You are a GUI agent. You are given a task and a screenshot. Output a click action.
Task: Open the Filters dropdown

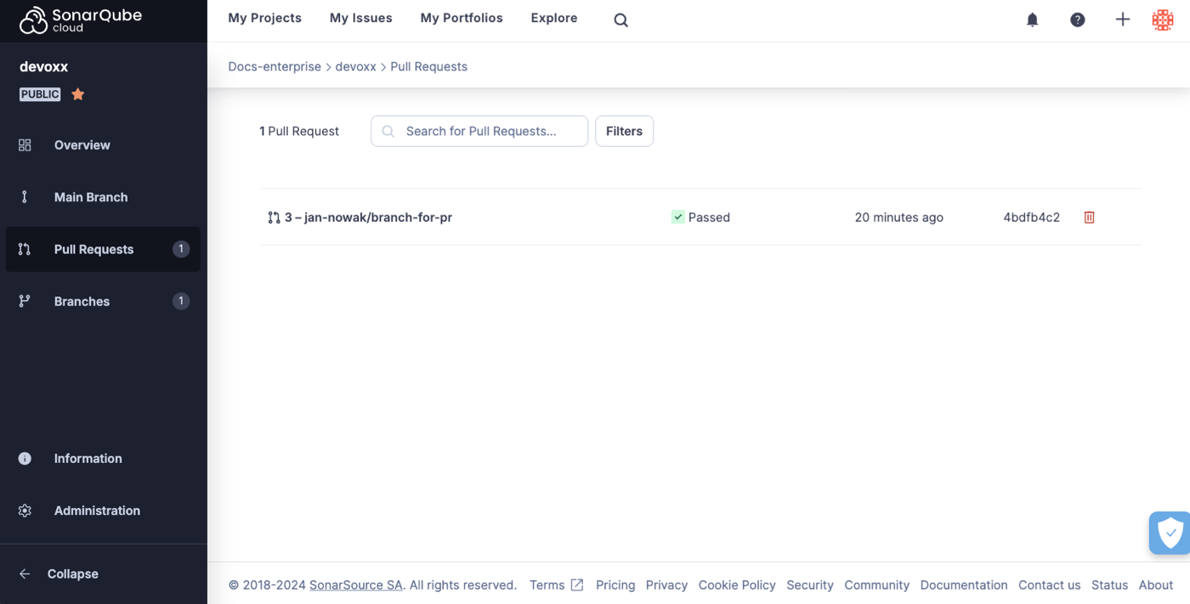pyautogui.click(x=624, y=131)
